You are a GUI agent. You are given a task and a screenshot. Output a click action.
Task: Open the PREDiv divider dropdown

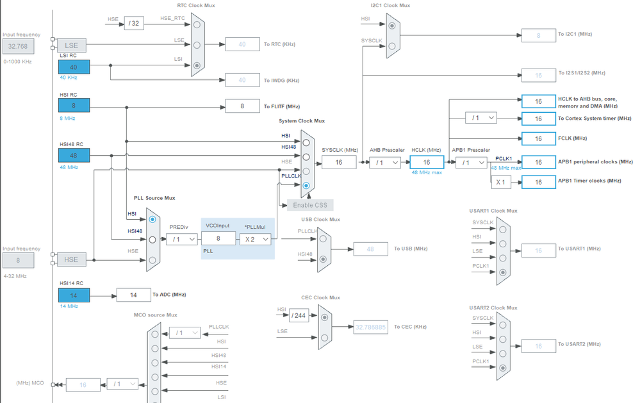pyautogui.click(x=182, y=239)
